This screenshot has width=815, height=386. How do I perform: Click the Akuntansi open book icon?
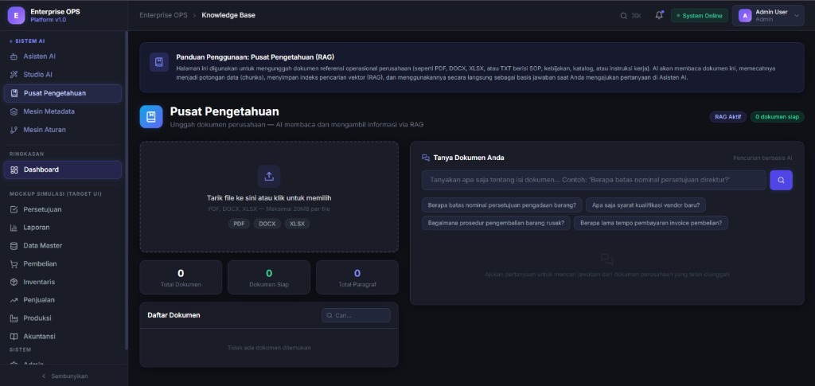[14, 337]
